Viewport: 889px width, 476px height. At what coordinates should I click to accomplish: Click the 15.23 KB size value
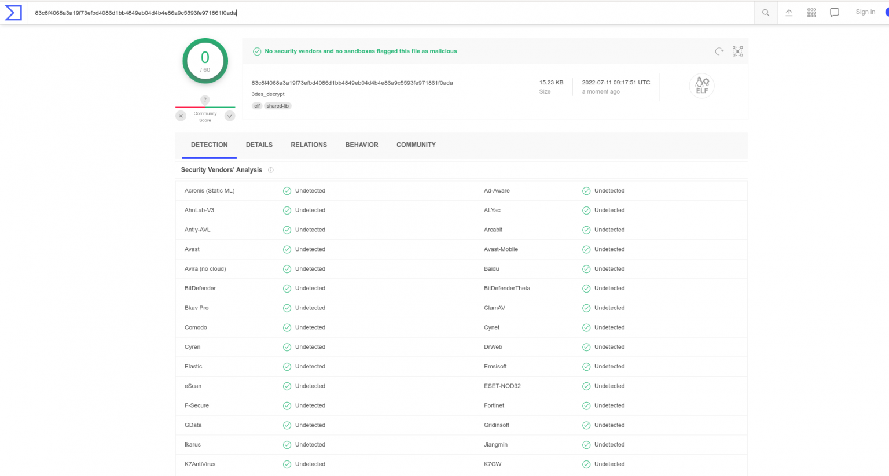pyautogui.click(x=551, y=83)
